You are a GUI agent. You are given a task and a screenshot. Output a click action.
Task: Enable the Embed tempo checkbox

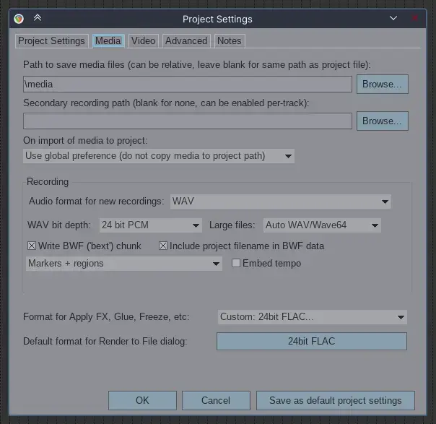[x=236, y=264]
